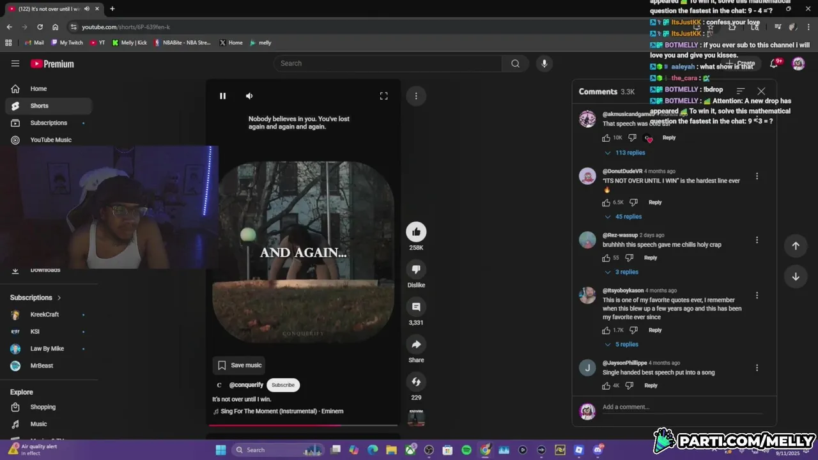818x460 pixels.
Task: Open options menu for Itsyoboykason comment
Action: (757, 295)
